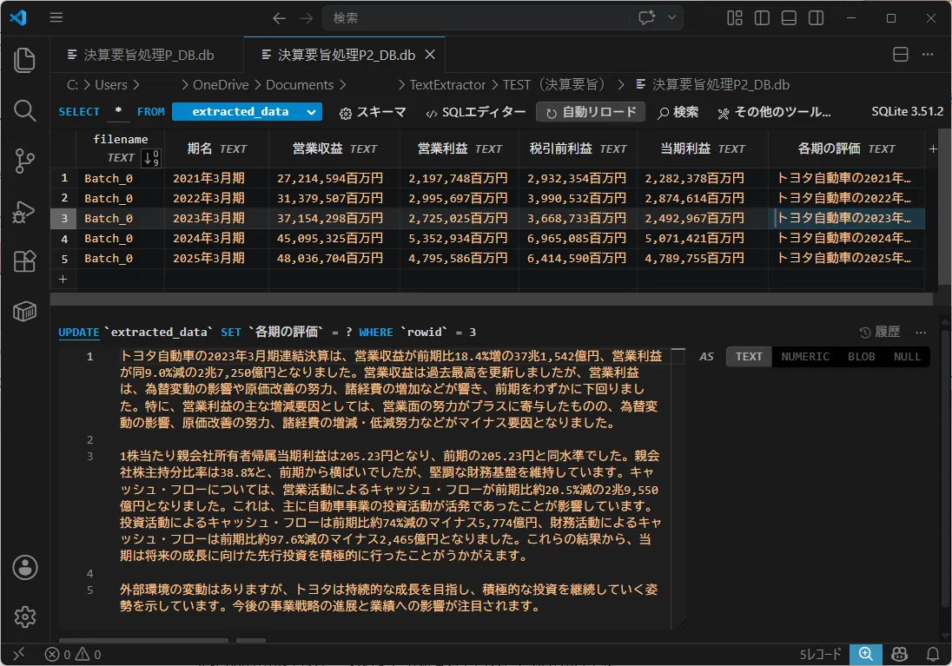This screenshot has height=666, width=952.
Task: Open cell editor more options ellipsis
Action: click(x=921, y=332)
